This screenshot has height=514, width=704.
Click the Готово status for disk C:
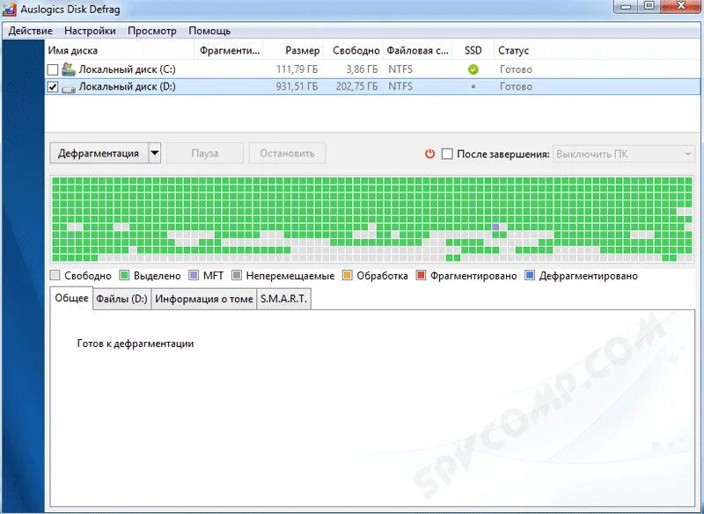516,69
